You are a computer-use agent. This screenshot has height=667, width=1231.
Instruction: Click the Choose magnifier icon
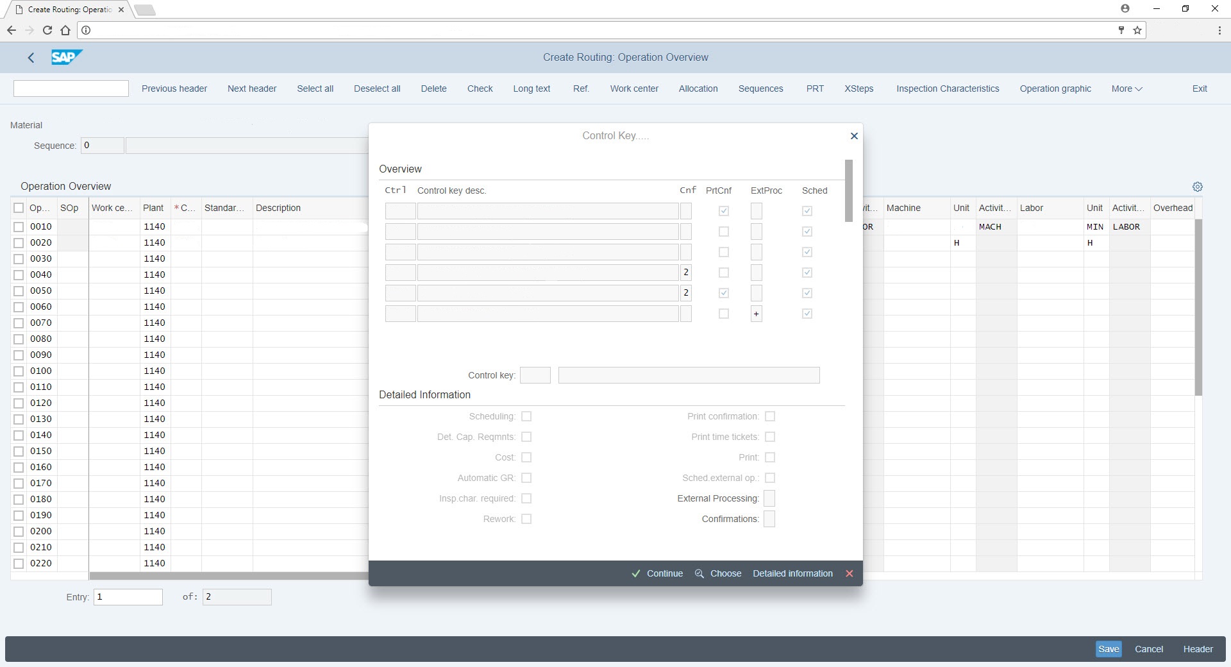click(699, 573)
